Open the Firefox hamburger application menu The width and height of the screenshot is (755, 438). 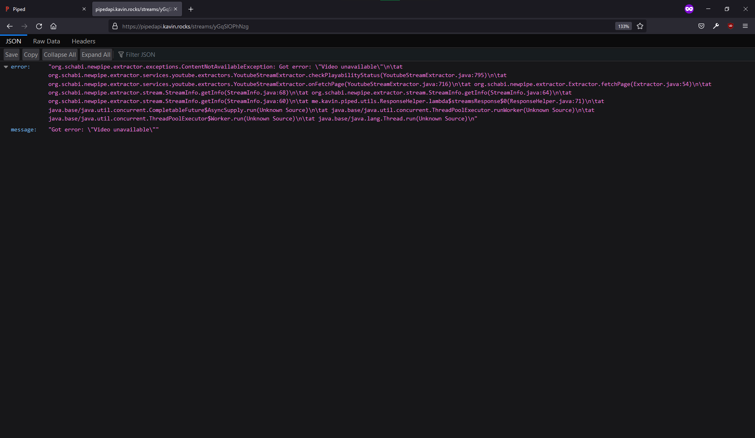pos(746,26)
